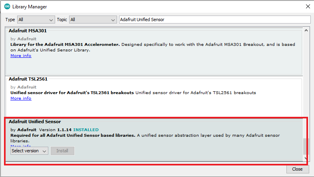Select the Adafruit Unified Sensor library title
314x177 pixels.
tap(35, 122)
